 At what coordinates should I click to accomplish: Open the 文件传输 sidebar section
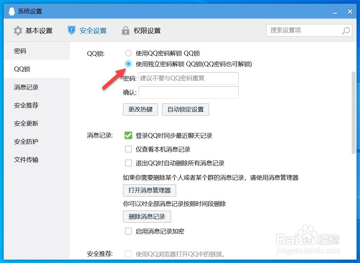[26, 160]
